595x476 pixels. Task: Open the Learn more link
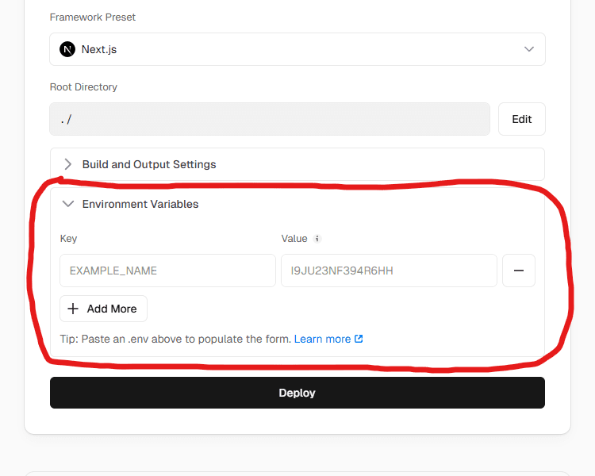[322, 339]
